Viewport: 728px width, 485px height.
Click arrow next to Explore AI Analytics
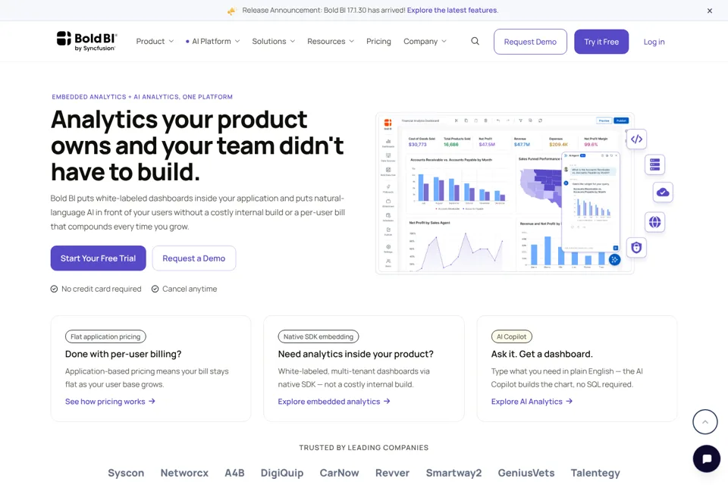pyautogui.click(x=570, y=402)
